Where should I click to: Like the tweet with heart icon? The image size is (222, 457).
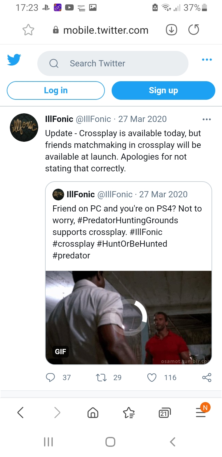point(152,377)
